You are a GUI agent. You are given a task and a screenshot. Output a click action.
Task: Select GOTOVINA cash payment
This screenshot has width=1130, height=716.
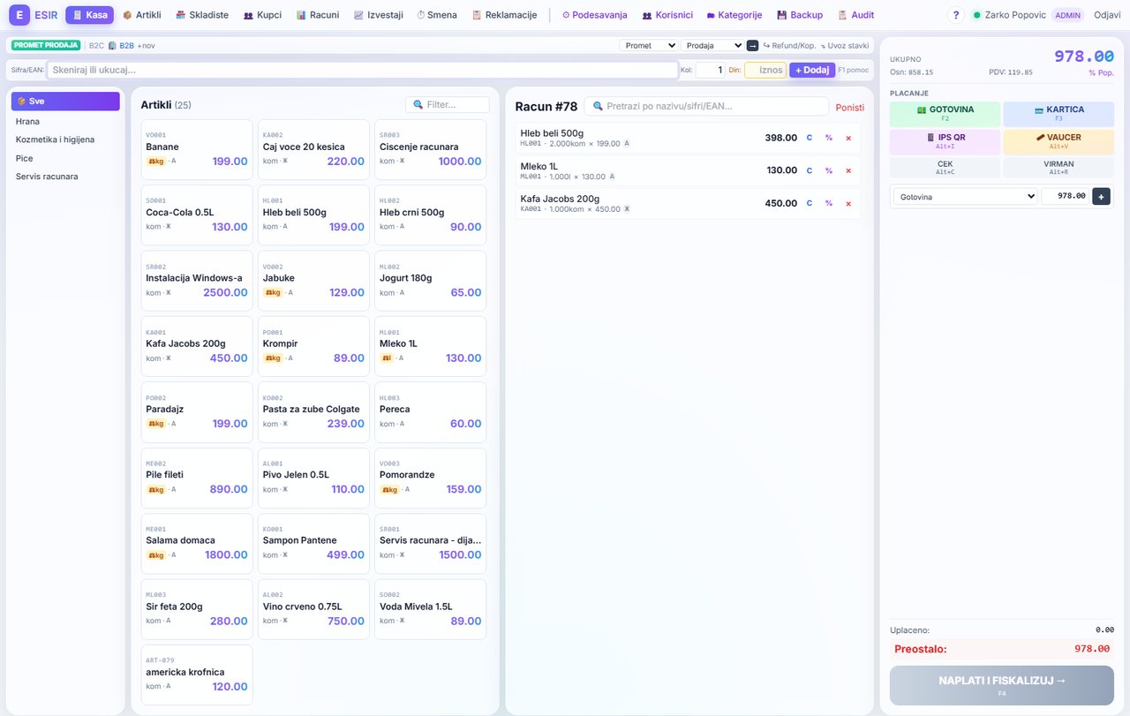945,114
